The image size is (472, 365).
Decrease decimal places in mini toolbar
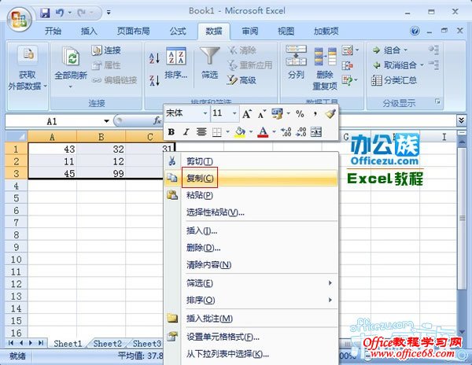[301, 132]
